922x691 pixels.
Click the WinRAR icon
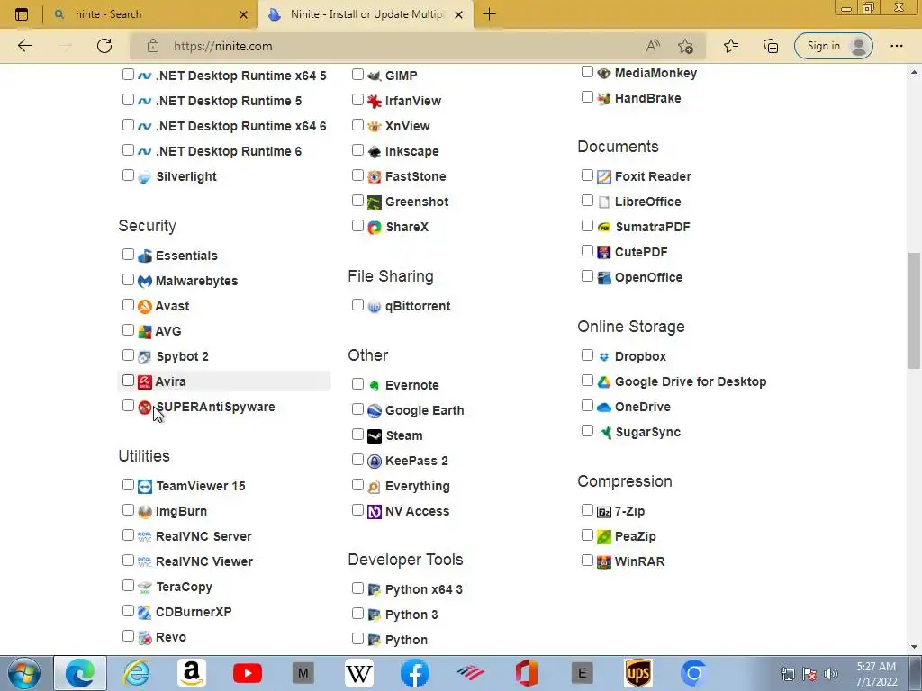click(604, 561)
